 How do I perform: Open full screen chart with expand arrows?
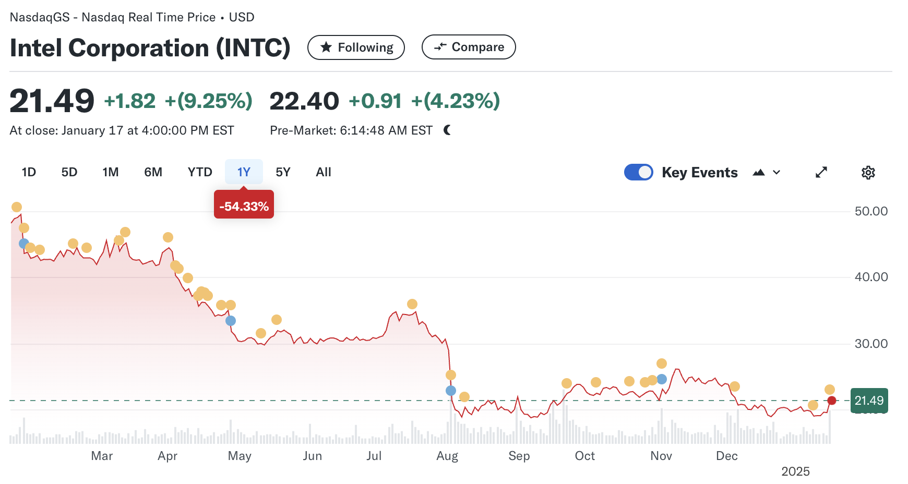click(821, 172)
